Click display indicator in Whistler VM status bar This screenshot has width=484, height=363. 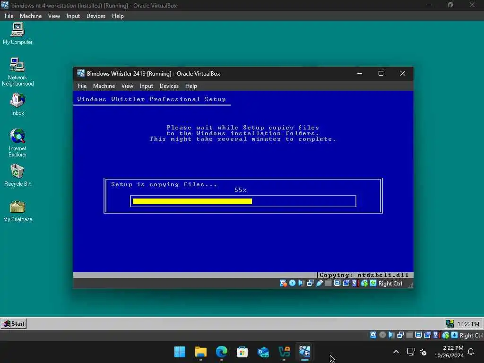[x=337, y=283]
